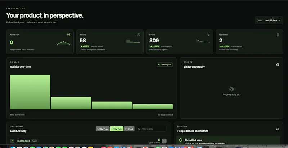Viewport: 288px width, 148px height.
Task: Click the users icon in People behind the metrics
Action: click(x=278, y=129)
